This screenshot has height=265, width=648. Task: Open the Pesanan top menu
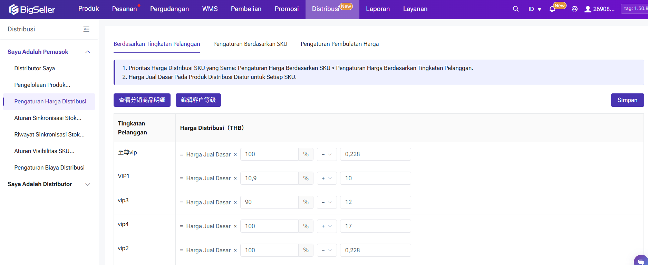(124, 9)
